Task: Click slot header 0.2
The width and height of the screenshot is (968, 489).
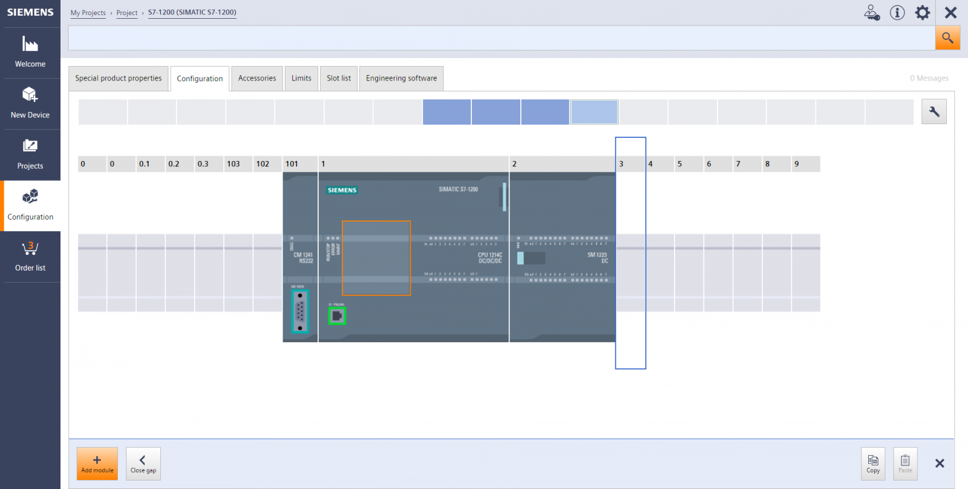Action: pos(180,164)
